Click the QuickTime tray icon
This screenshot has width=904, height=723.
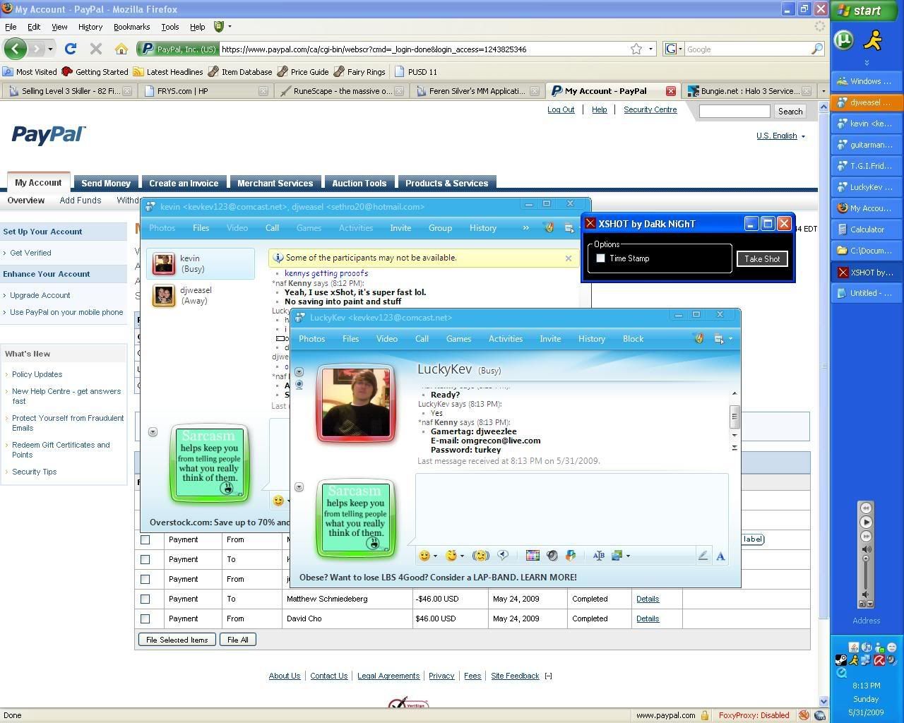coord(842,673)
